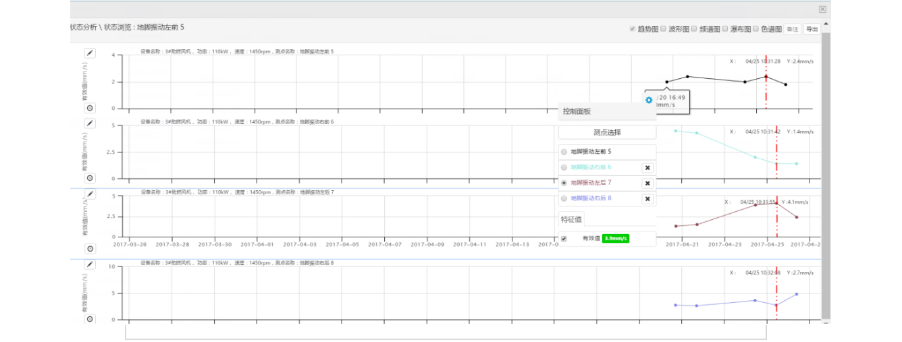This screenshot has height=342, width=902.
Task: Click the time range slider bar at bottom
Action: [x=446, y=333]
